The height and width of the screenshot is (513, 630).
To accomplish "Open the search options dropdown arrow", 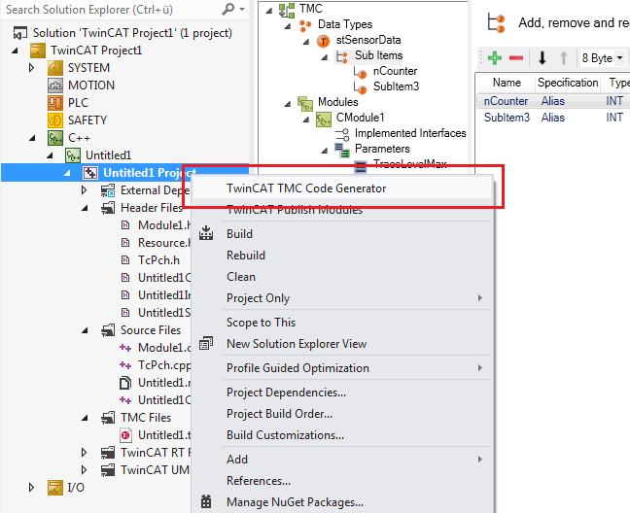I will click(242, 9).
